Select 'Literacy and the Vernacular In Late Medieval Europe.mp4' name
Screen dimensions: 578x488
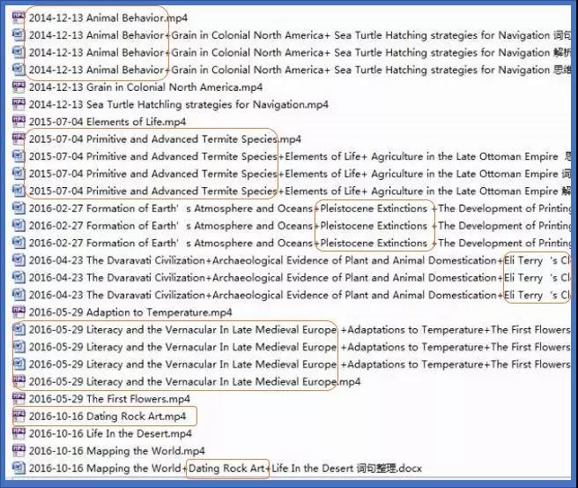coord(195,382)
